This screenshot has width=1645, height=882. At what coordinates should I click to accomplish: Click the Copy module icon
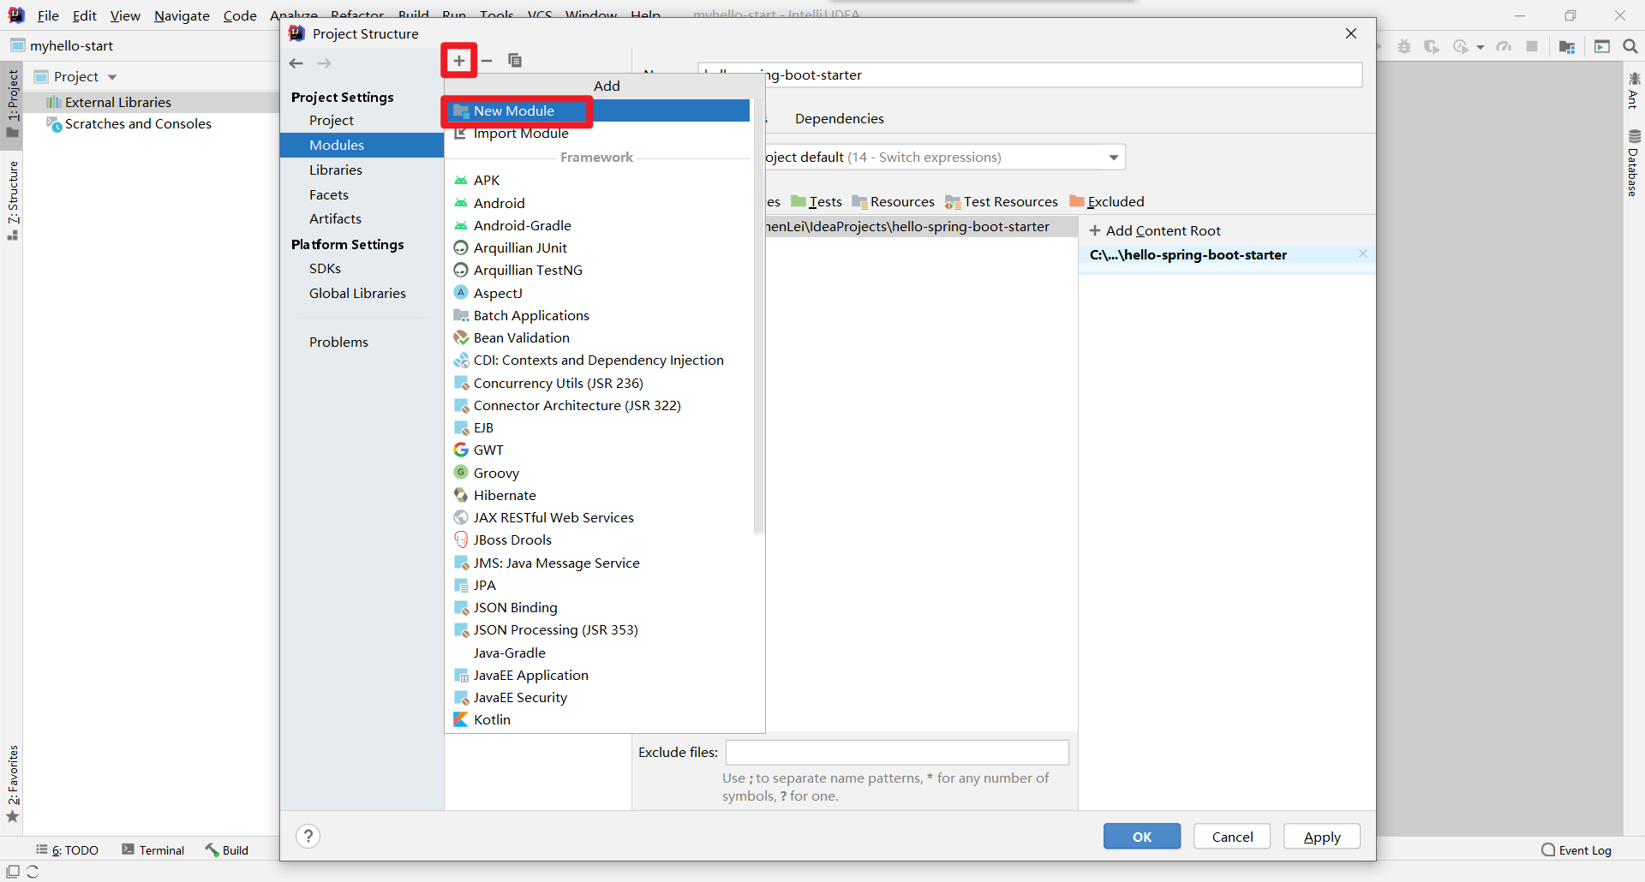tap(515, 60)
